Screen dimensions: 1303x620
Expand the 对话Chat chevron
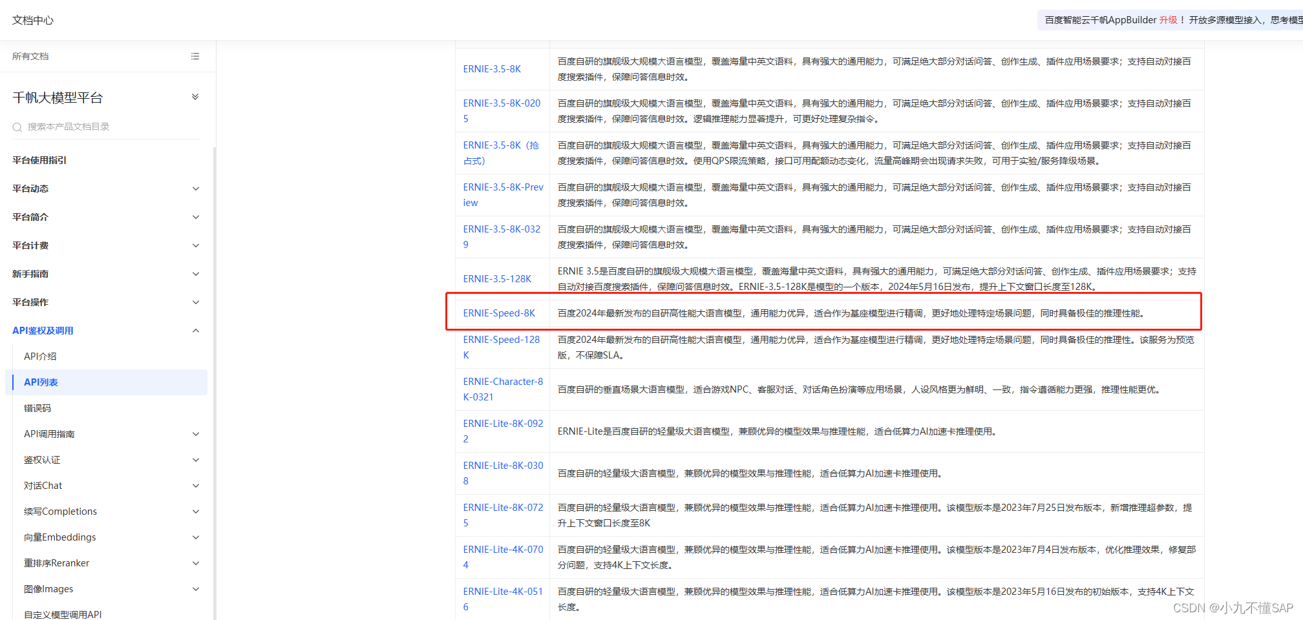point(196,486)
